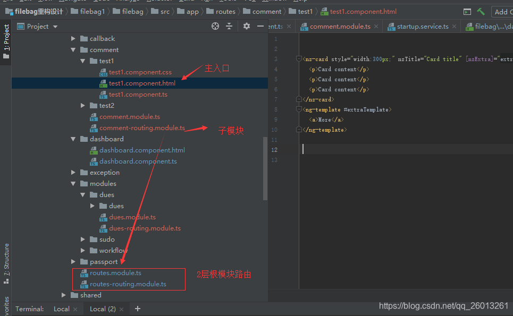The image size is (513, 316).
Task: Open dues.module.ts file
Action: [132, 217]
